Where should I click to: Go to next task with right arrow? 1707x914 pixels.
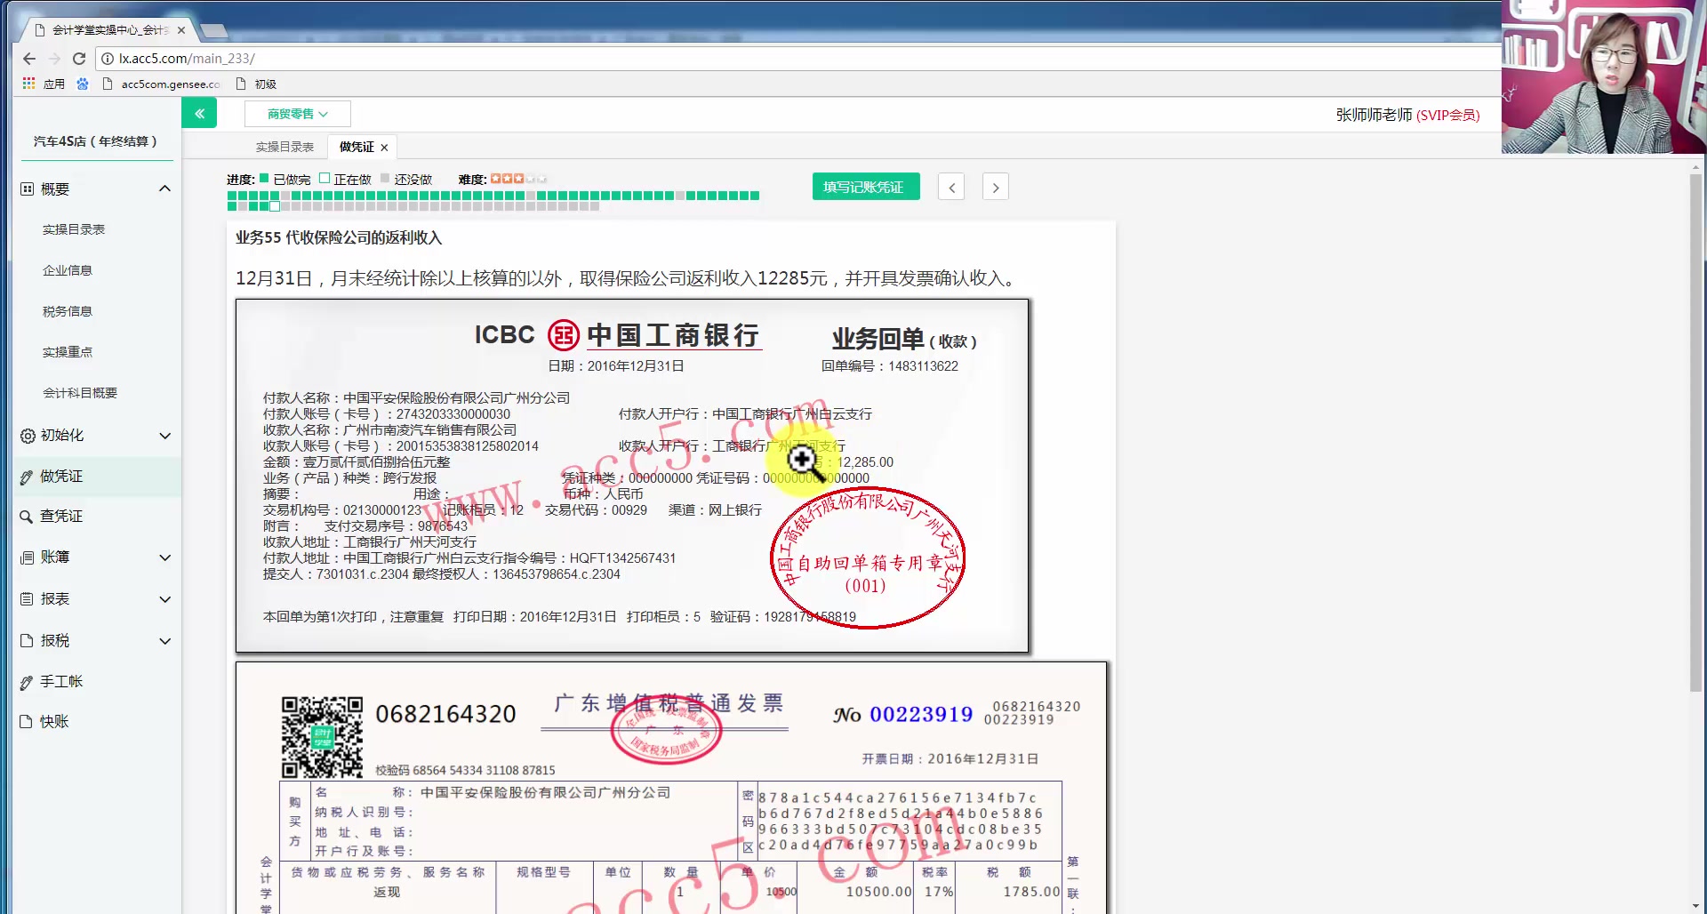(996, 188)
